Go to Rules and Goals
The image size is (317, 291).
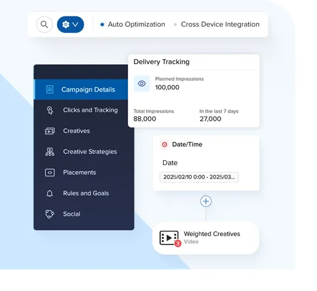point(84,193)
